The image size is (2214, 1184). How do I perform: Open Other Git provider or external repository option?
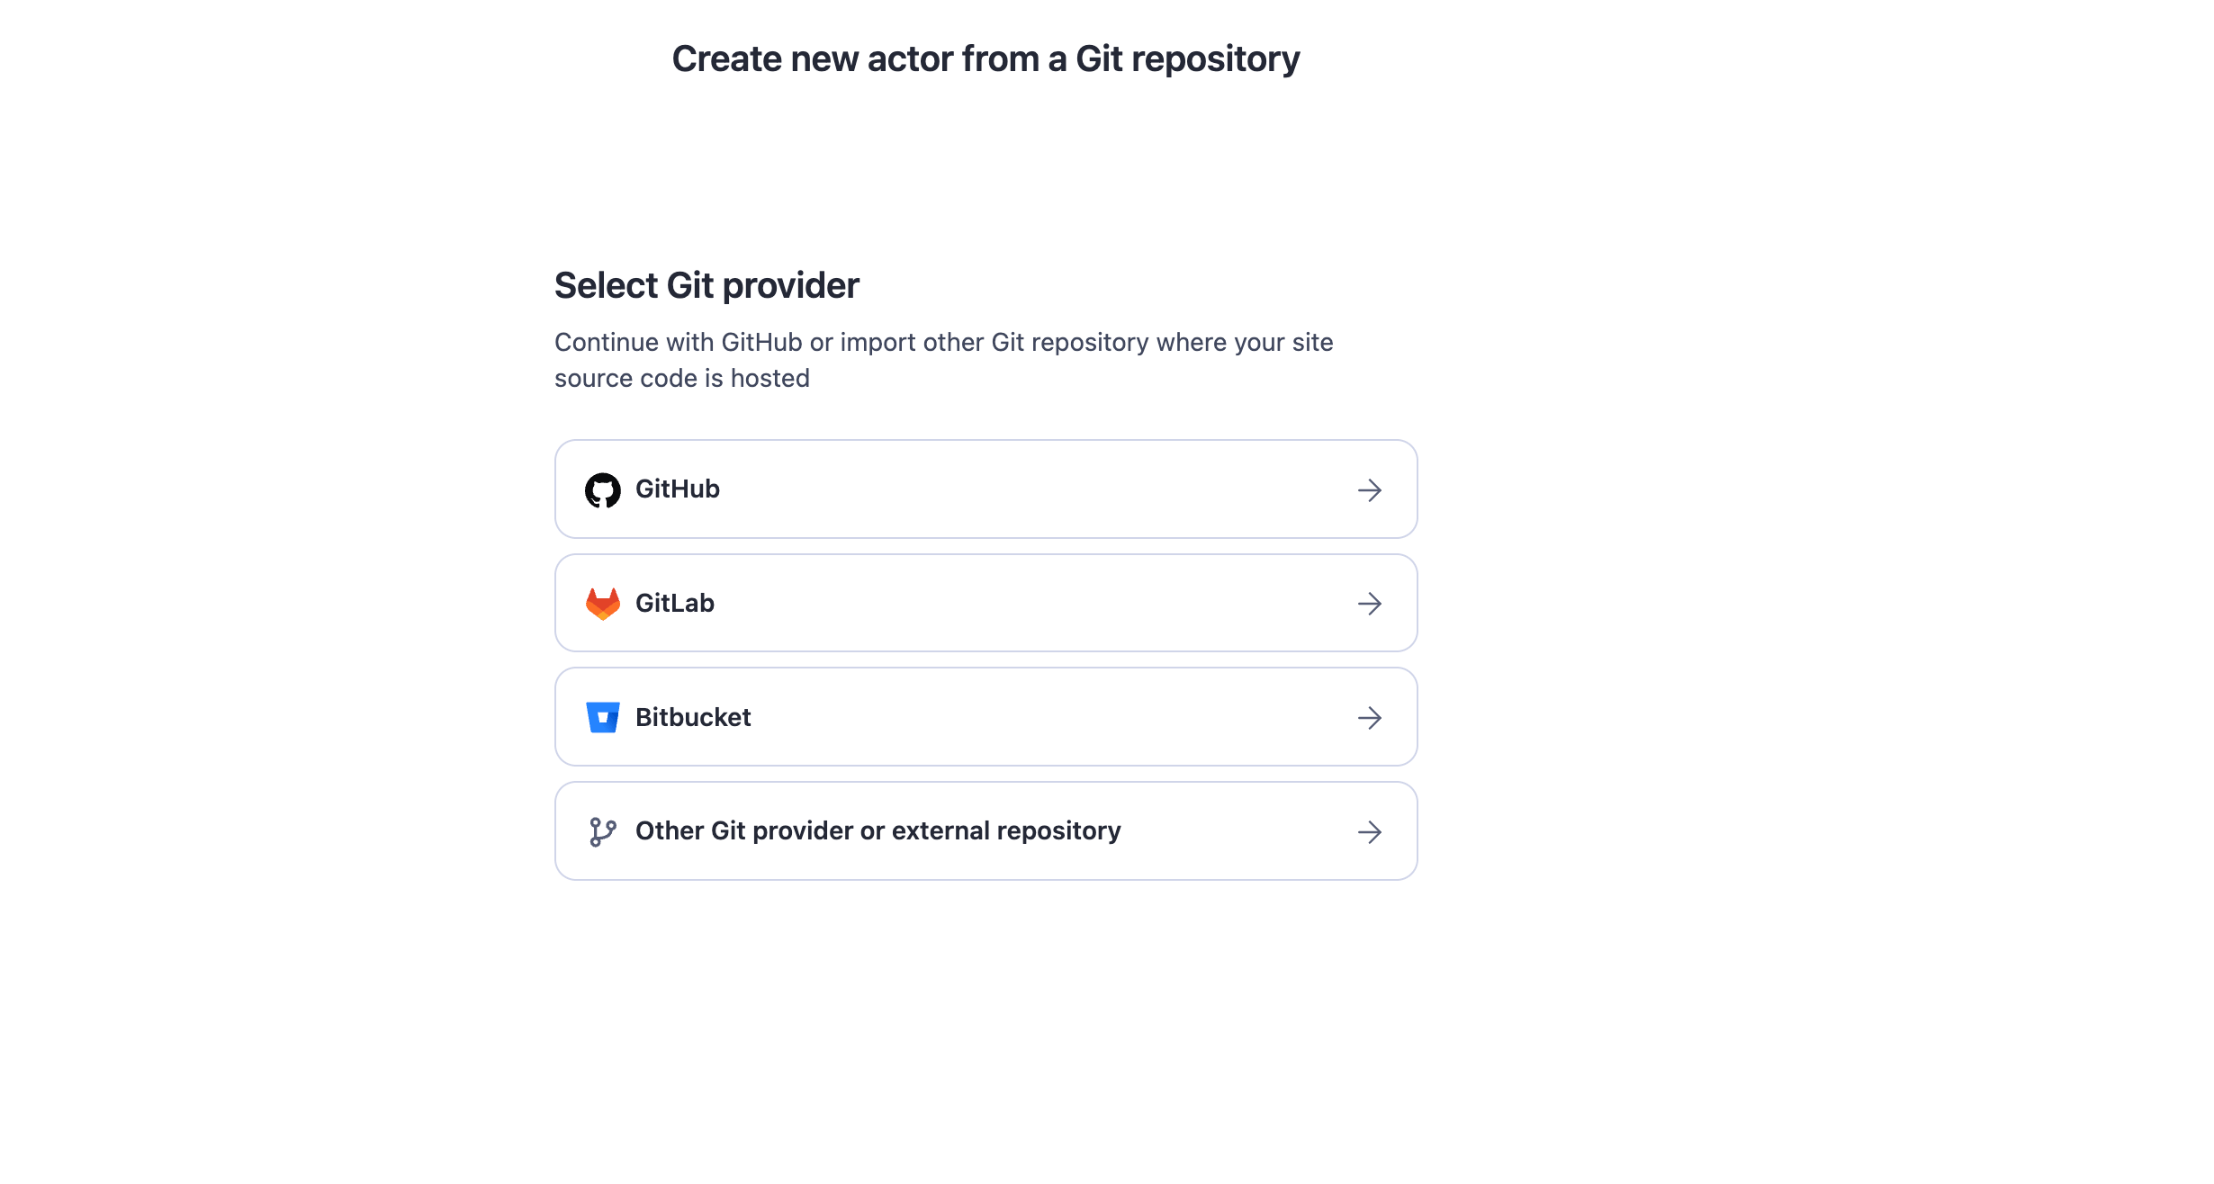[x=985, y=830]
